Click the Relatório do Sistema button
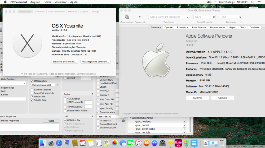Viewport: 265px width, 148px height. [65, 62]
